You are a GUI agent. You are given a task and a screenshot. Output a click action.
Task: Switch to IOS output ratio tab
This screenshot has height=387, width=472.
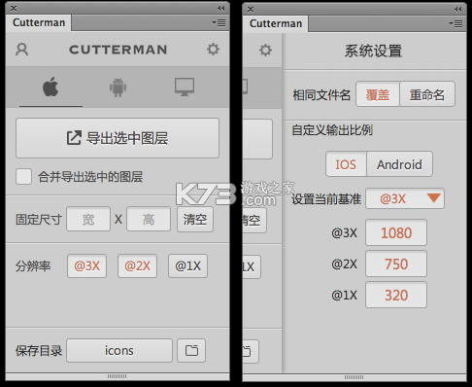click(346, 164)
